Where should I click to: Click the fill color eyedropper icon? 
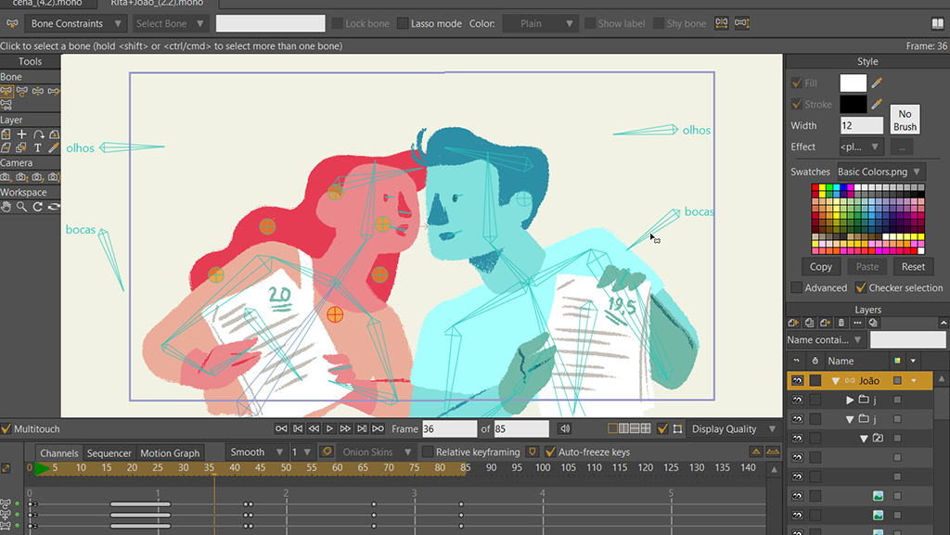click(877, 83)
